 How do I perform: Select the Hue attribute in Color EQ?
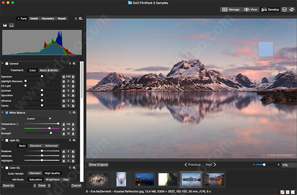pyautogui.click(x=66, y=180)
